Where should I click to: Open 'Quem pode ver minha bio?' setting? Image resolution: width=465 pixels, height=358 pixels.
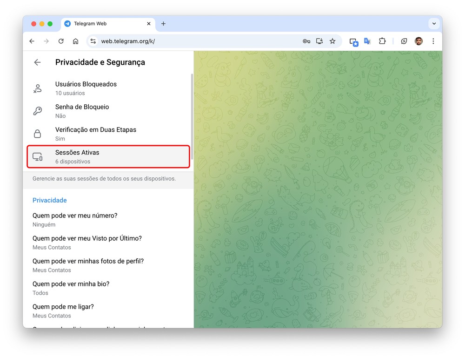[x=71, y=288]
